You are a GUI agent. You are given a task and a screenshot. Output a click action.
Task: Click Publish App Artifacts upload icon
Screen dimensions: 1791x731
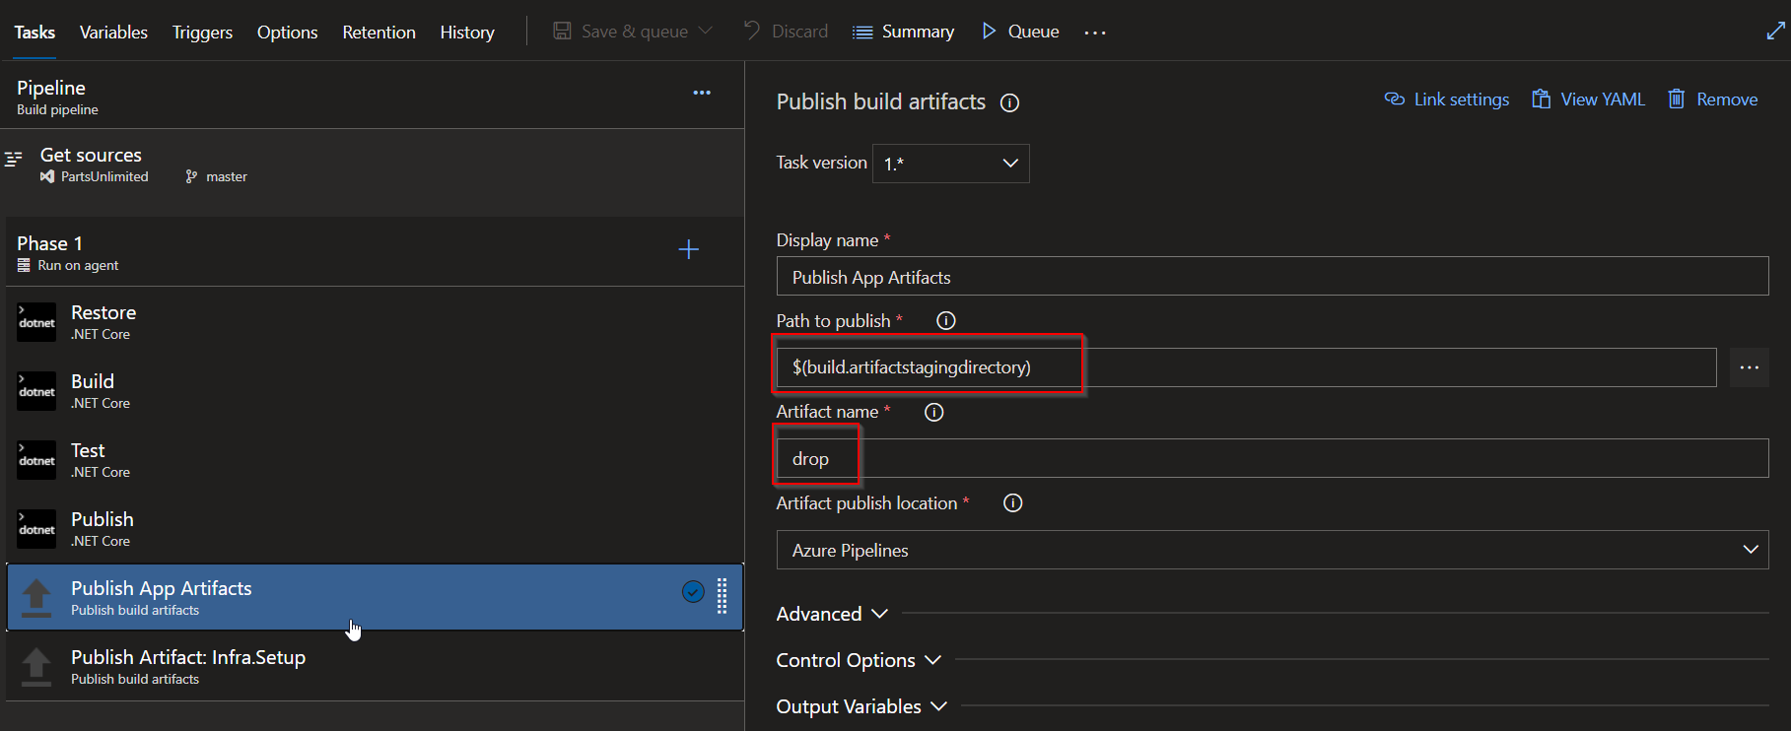pyautogui.click(x=36, y=598)
